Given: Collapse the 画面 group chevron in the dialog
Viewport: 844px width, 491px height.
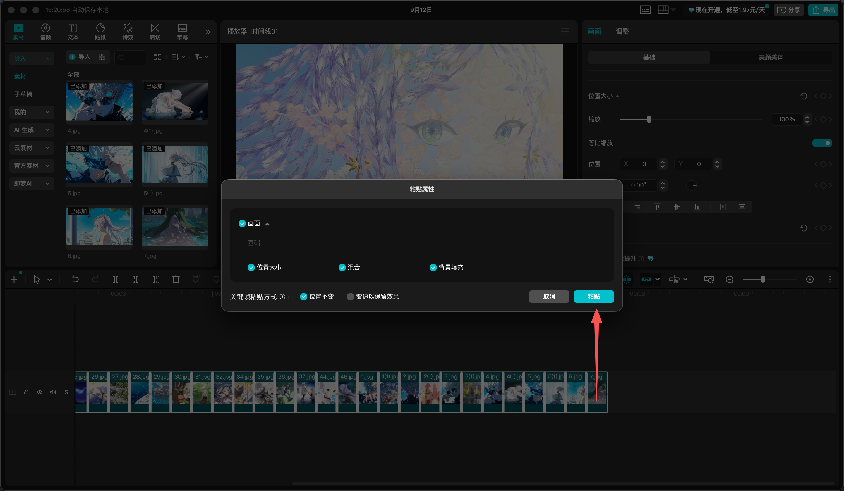Looking at the screenshot, I should [267, 224].
